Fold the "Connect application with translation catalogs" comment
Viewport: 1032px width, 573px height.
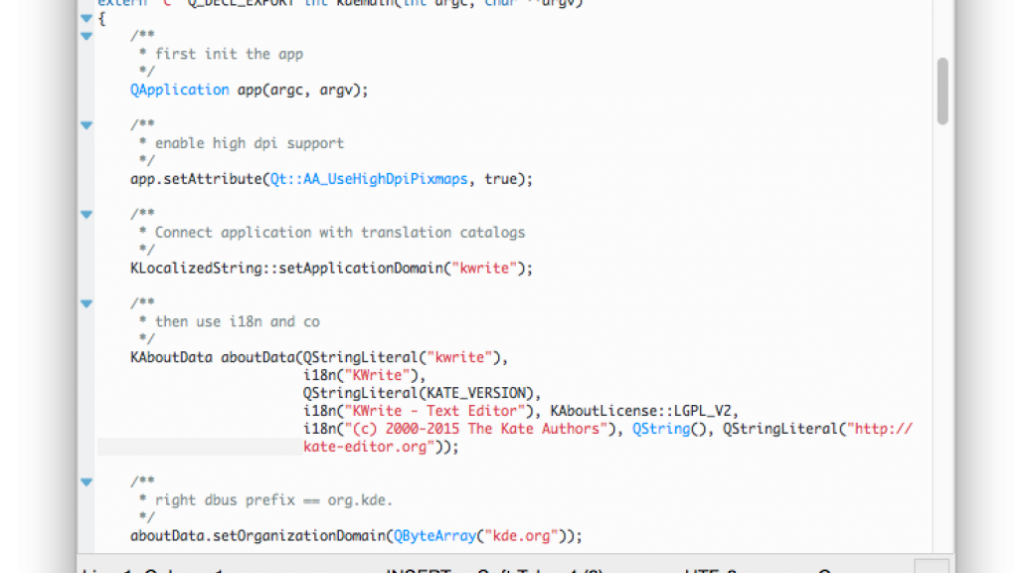click(x=86, y=214)
